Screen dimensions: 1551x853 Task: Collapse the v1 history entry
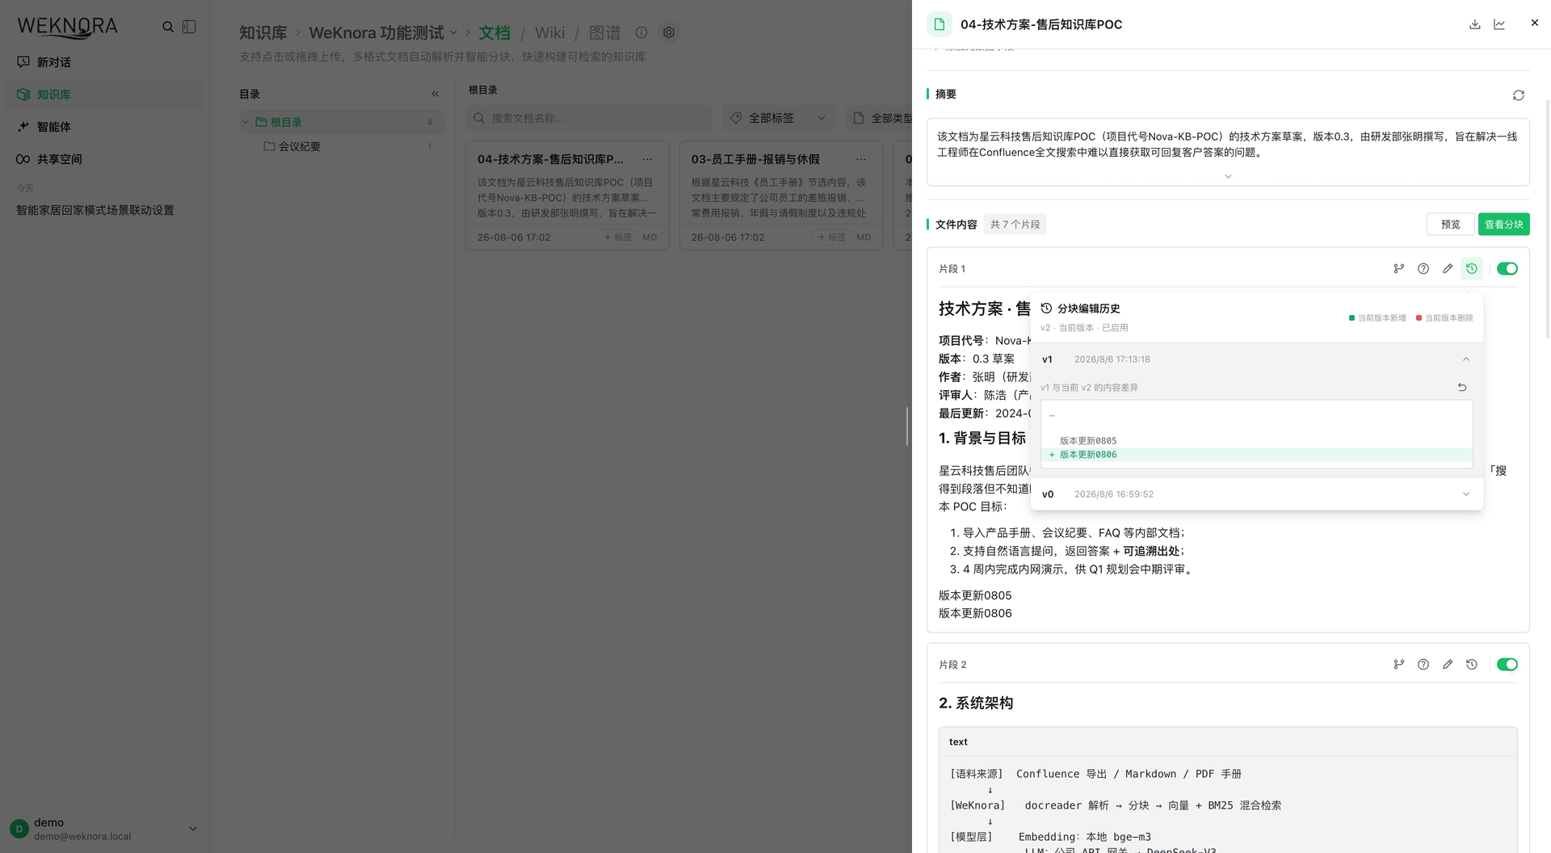point(1466,359)
